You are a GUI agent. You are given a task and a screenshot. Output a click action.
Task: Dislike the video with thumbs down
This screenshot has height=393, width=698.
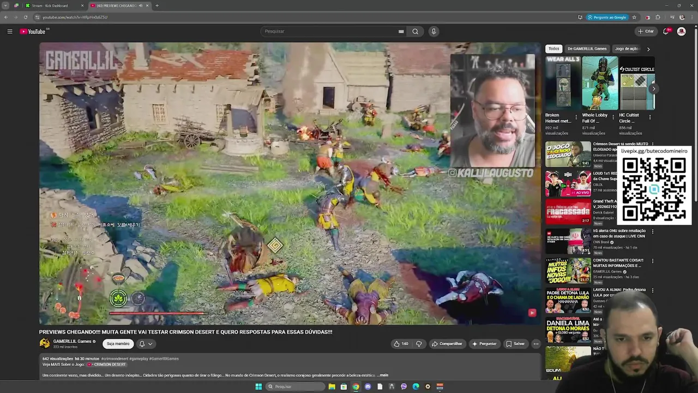click(x=419, y=344)
